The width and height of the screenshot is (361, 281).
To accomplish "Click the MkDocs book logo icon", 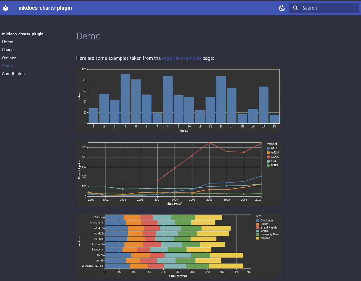I will pyautogui.click(x=5, y=8).
